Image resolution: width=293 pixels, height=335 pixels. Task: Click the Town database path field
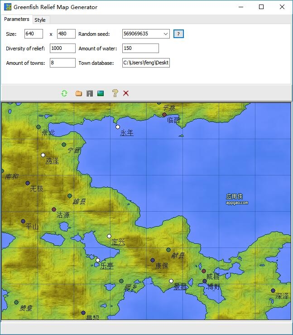146,63
